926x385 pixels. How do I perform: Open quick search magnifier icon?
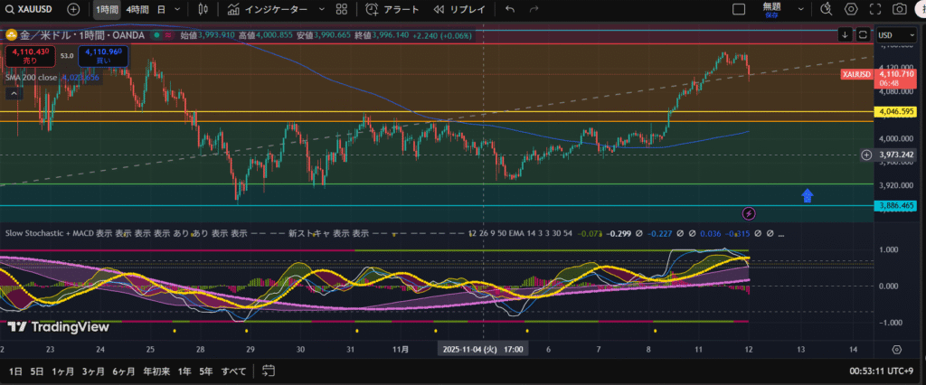(826, 10)
